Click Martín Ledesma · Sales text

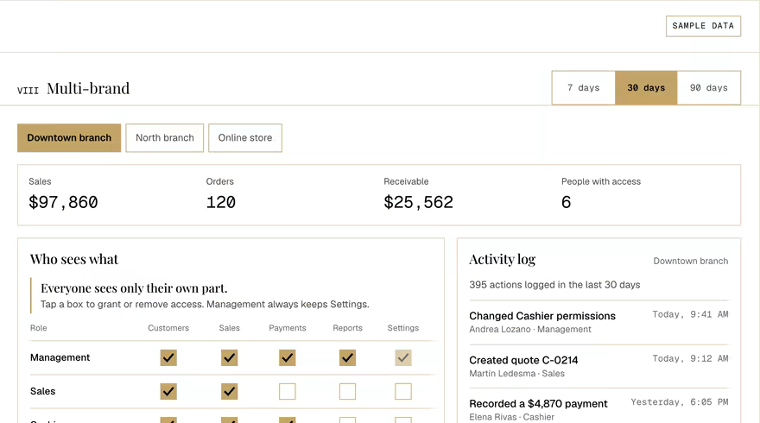click(x=516, y=374)
